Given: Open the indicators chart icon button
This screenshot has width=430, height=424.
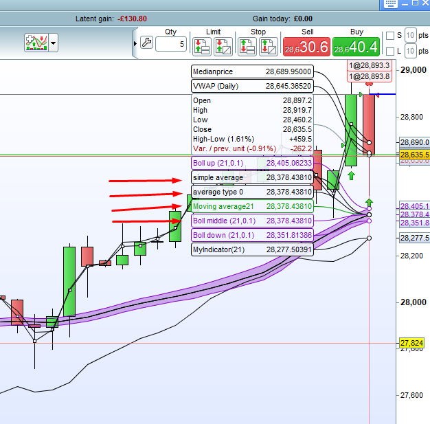Looking at the screenshot, I should pos(36,43).
